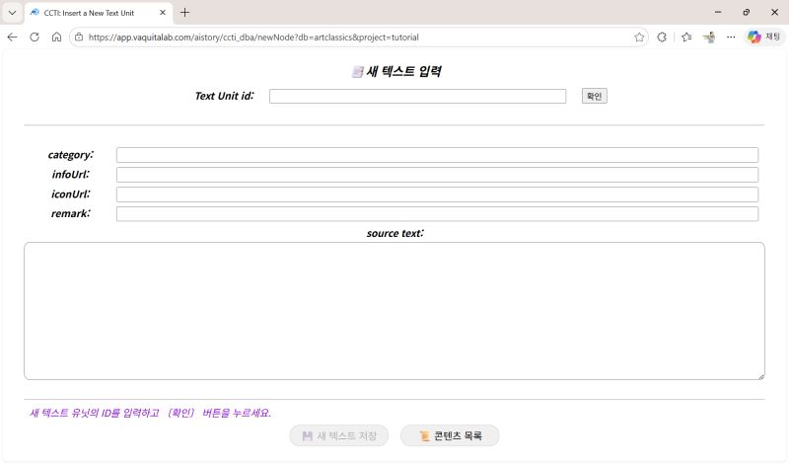Close the CCTI Insert a New Text Unit tab
The image size is (789, 464).
click(163, 13)
